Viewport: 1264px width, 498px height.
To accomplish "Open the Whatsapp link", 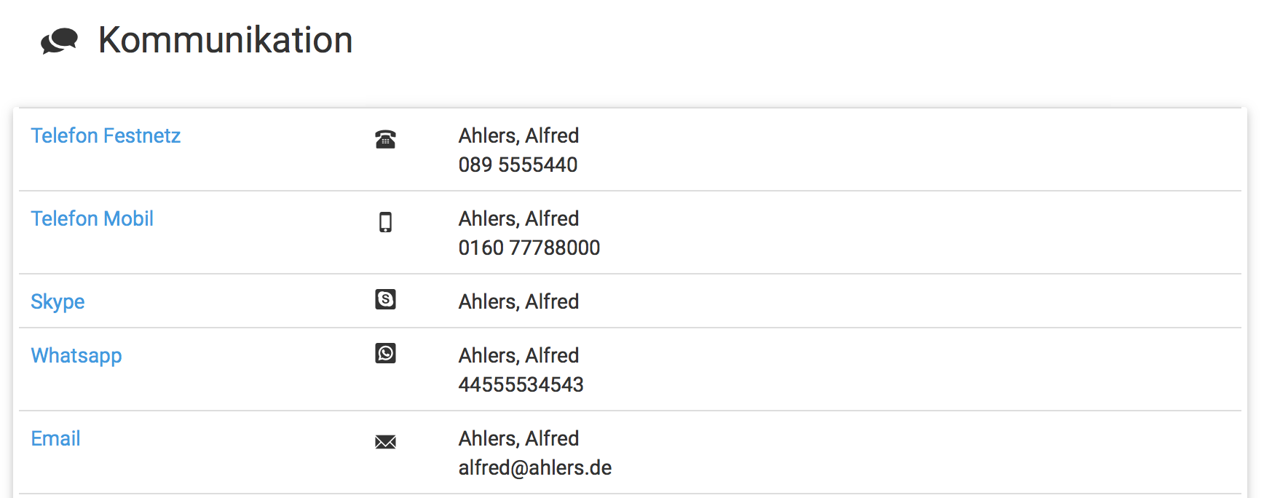I will [76, 356].
